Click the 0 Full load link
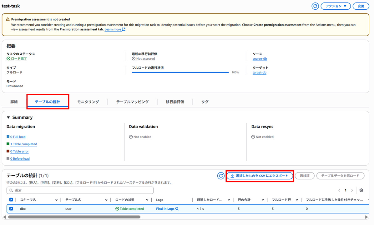The height and width of the screenshot is (225, 374). [x=18, y=137]
